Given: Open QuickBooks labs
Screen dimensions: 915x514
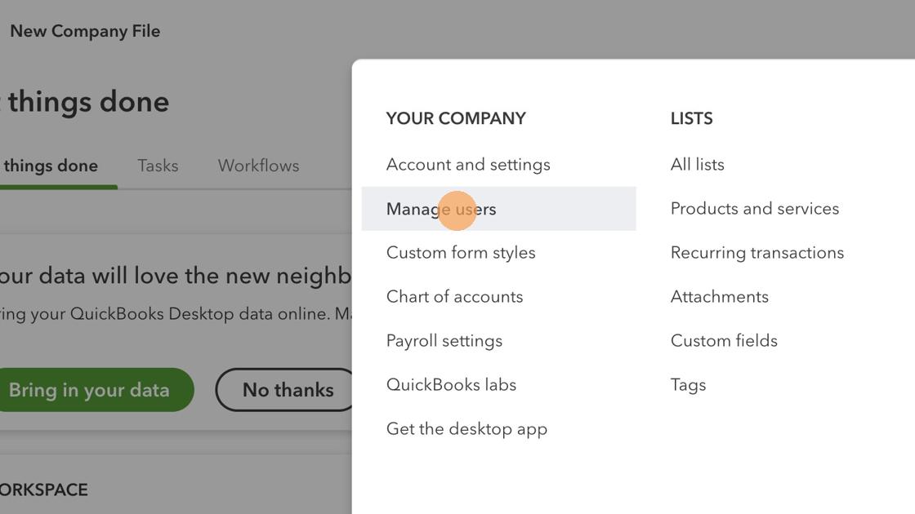Looking at the screenshot, I should (x=451, y=385).
